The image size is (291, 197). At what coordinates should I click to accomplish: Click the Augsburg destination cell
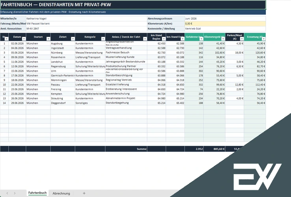click(63, 43)
